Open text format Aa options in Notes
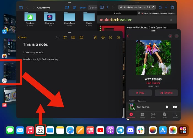193x138 pixels. [x=57, y=38]
